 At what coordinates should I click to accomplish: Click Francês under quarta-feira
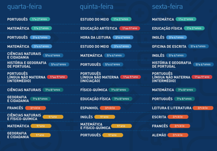click(x=15, y=108)
